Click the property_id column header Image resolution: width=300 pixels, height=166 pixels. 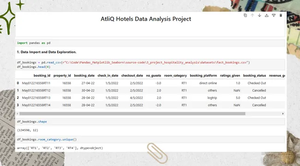tap(62, 75)
